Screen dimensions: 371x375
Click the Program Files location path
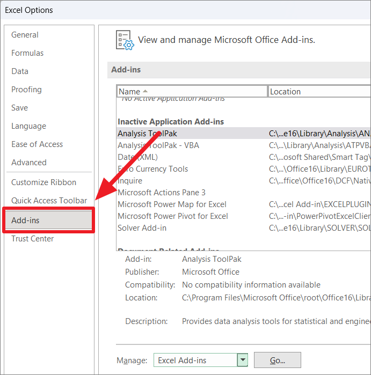point(277,298)
